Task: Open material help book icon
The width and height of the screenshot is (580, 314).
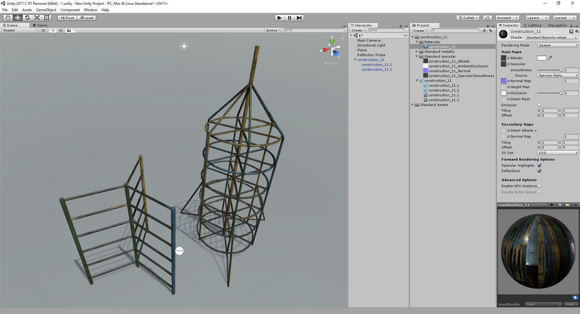Action: pyautogui.click(x=571, y=31)
